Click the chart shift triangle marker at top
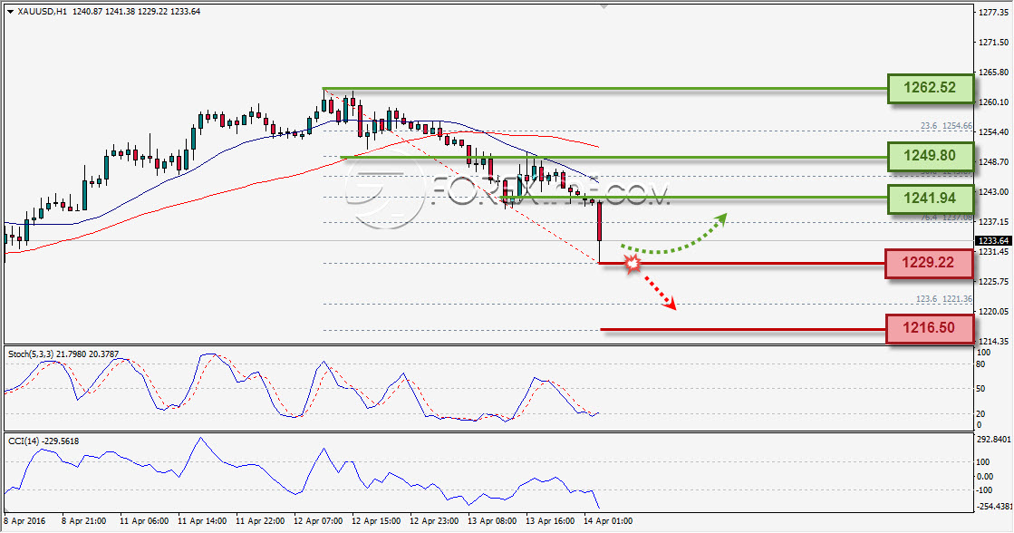Screen dimensions: 1014x533 [x=604, y=6]
